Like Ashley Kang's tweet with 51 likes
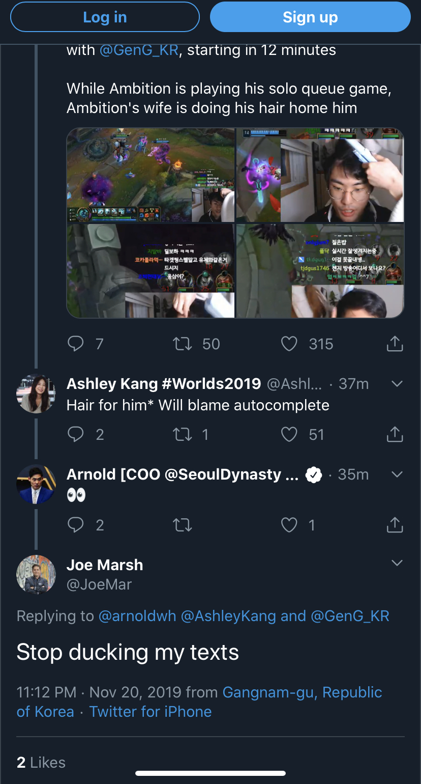This screenshot has width=421, height=784. point(289,434)
